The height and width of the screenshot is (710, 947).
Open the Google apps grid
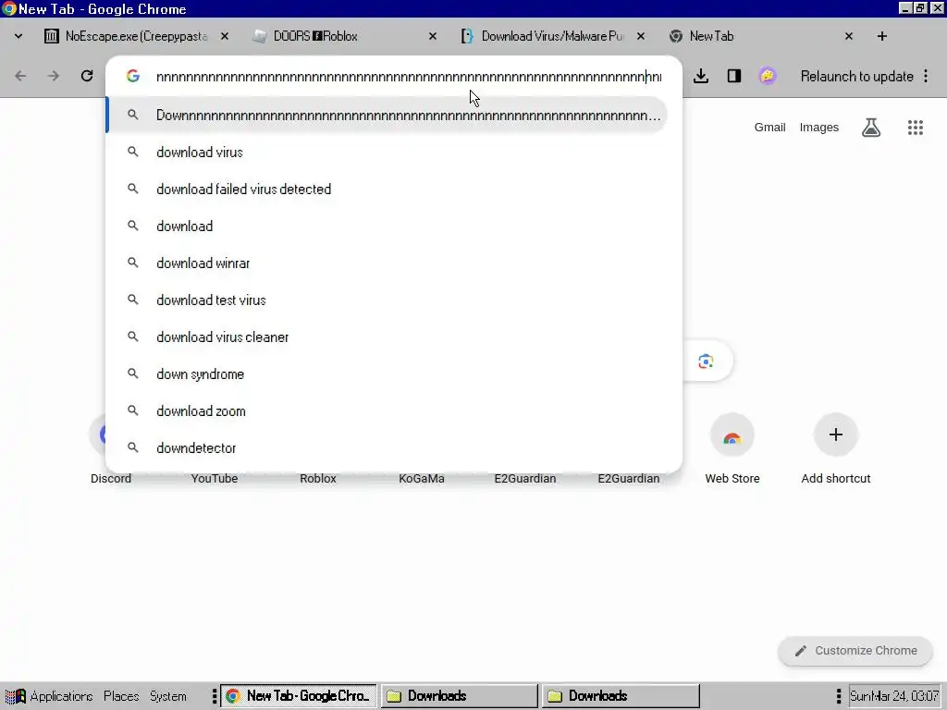click(915, 128)
